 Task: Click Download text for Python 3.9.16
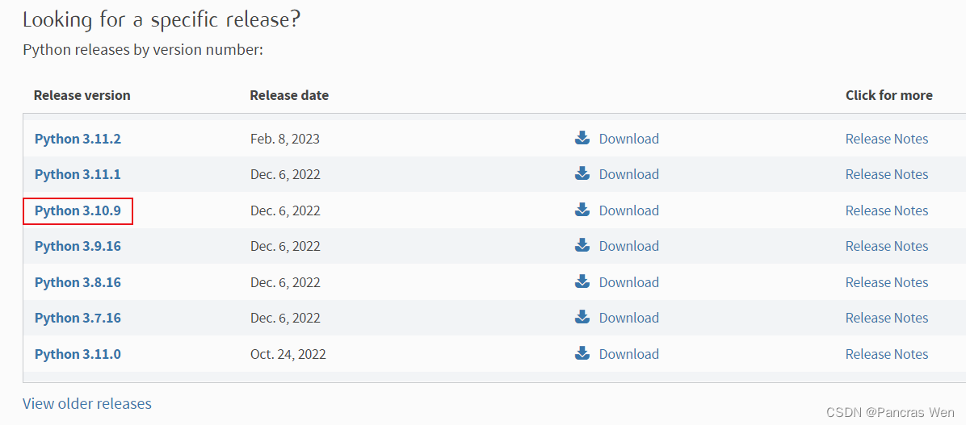coord(628,247)
